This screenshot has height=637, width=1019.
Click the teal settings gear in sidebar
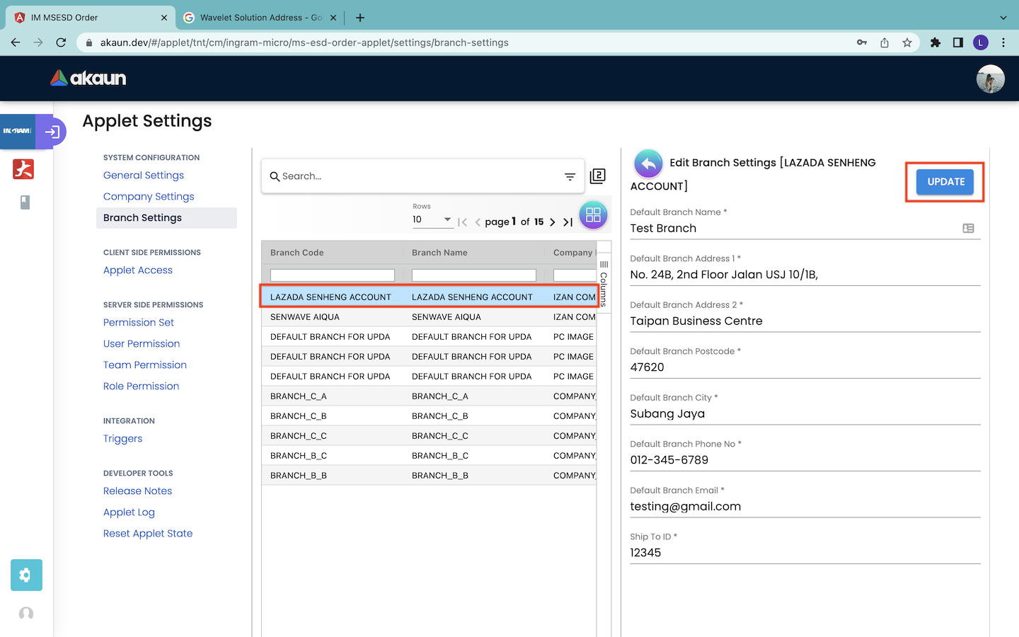26,575
